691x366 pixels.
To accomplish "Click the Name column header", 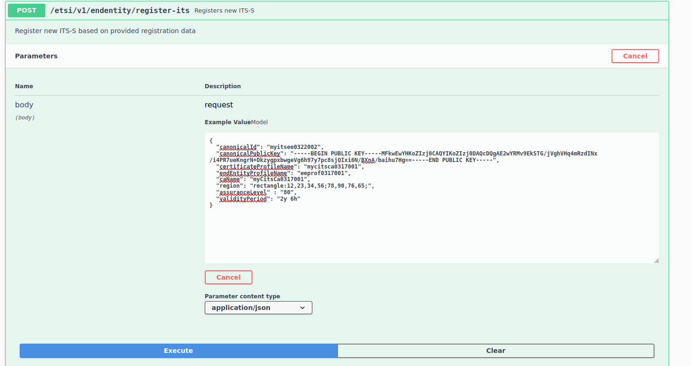I will (x=24, y=86).
